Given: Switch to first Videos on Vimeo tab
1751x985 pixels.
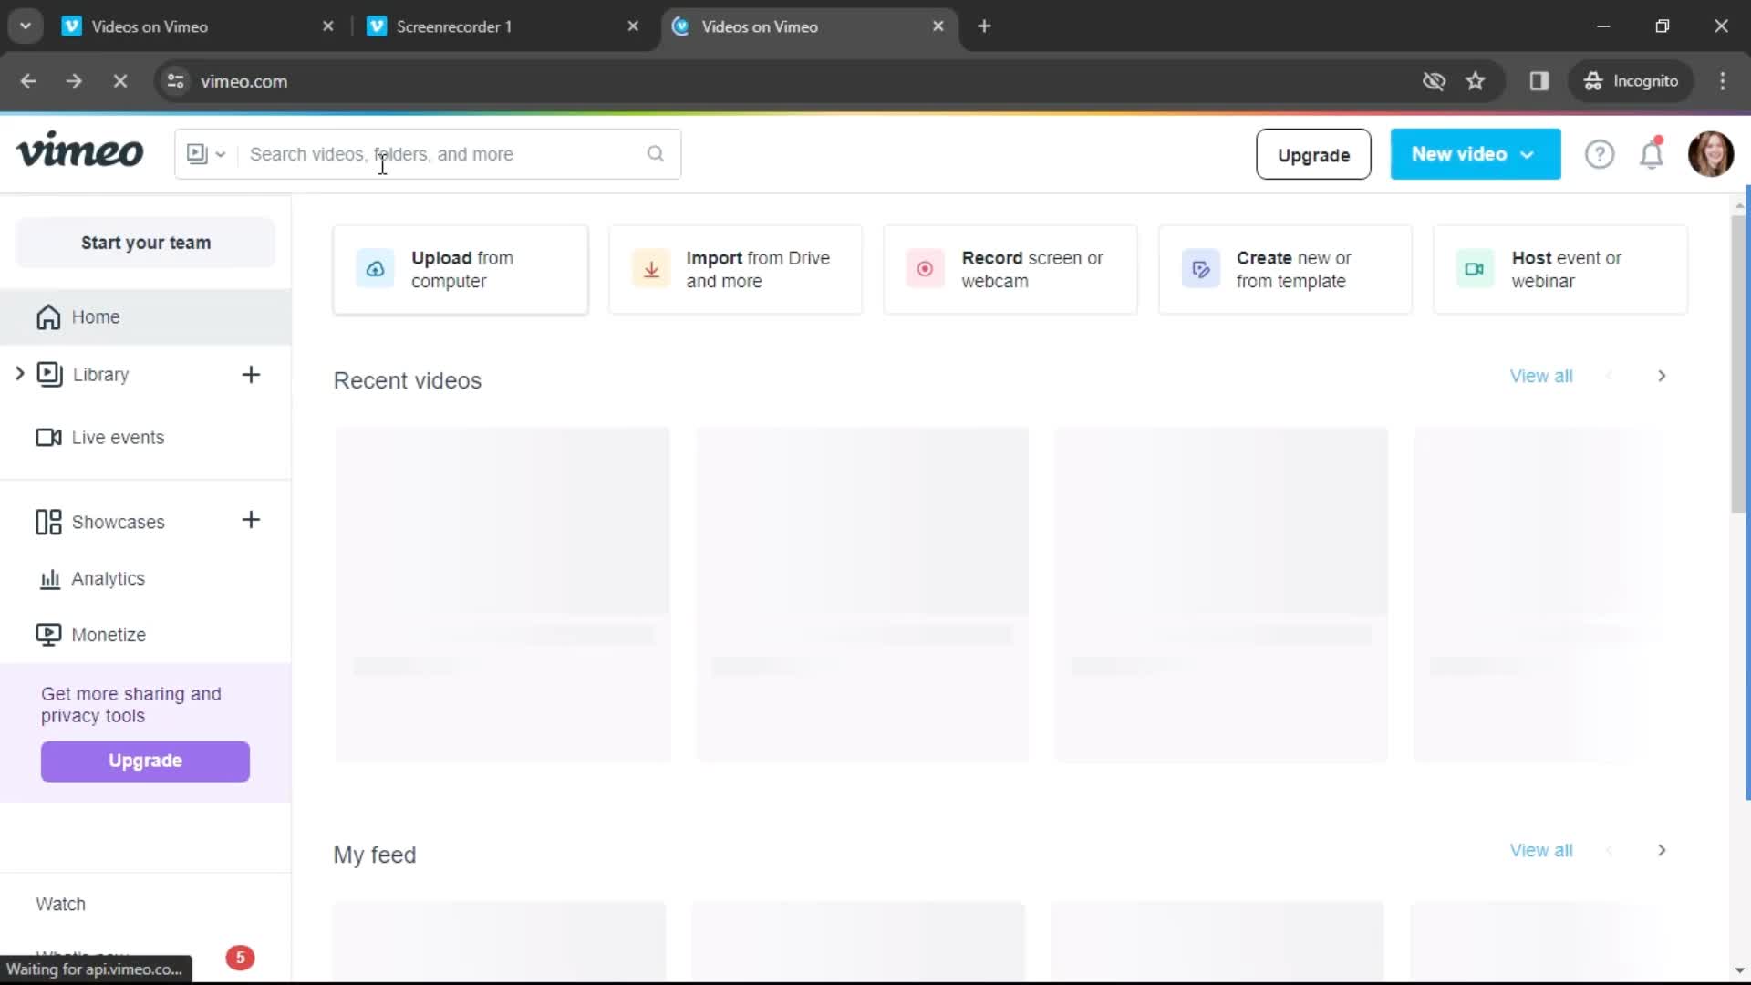Looking at the screenshot, I should coord(197,26).
